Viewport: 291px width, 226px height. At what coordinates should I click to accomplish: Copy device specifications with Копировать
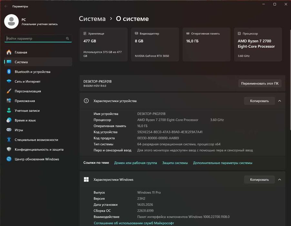259,101
